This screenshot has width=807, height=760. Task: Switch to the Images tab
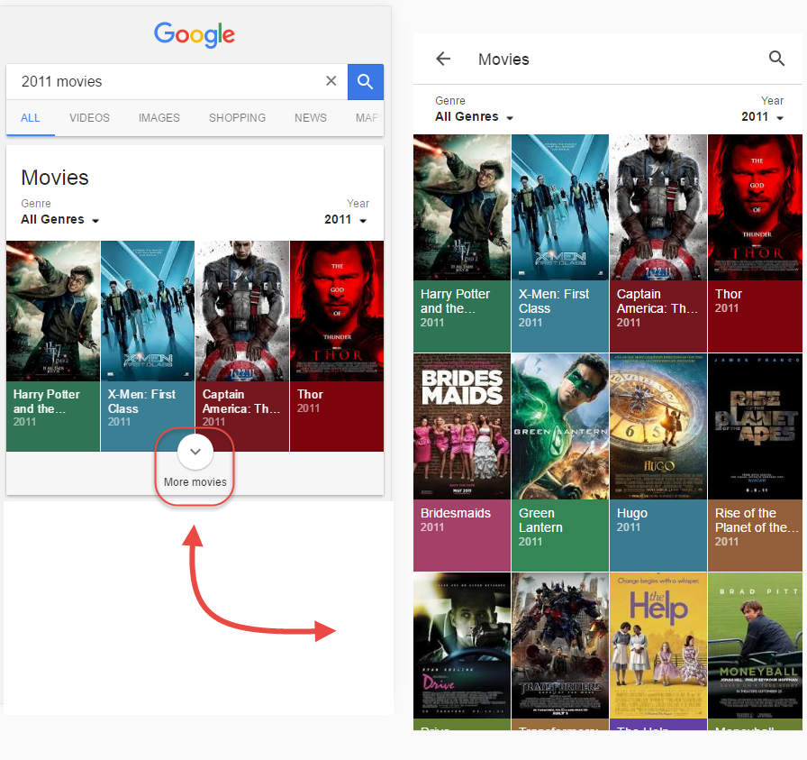pos(159,118)
